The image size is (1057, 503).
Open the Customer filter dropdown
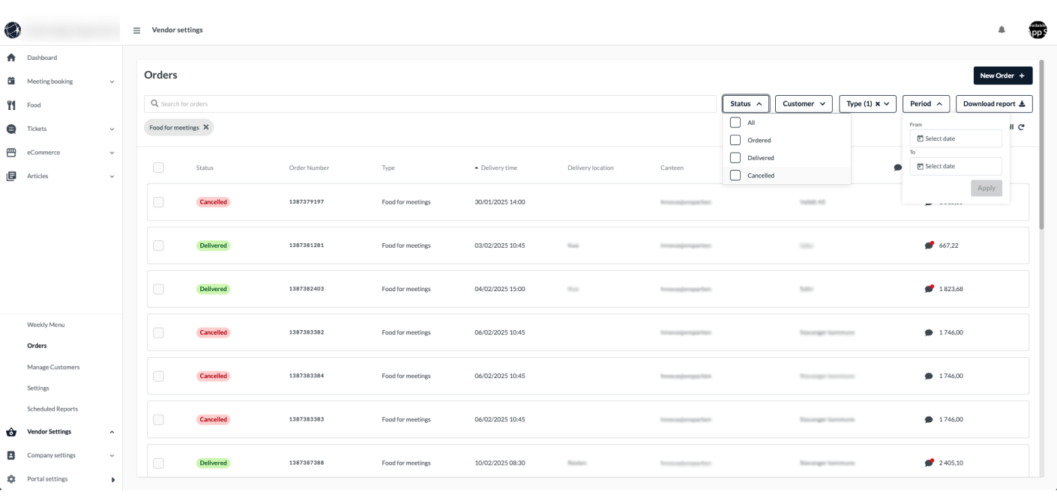(x=804, y=104)
